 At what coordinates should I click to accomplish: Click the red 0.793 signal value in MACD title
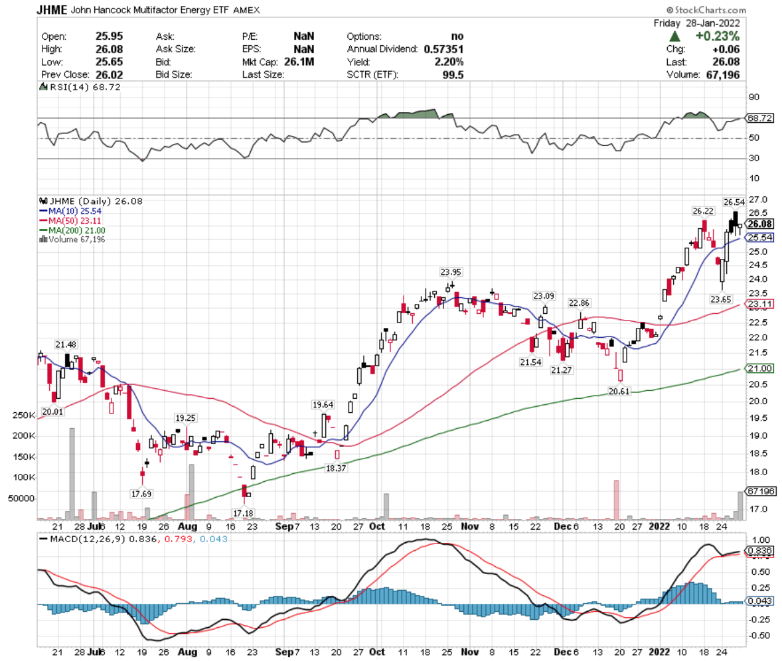[179, 540]
